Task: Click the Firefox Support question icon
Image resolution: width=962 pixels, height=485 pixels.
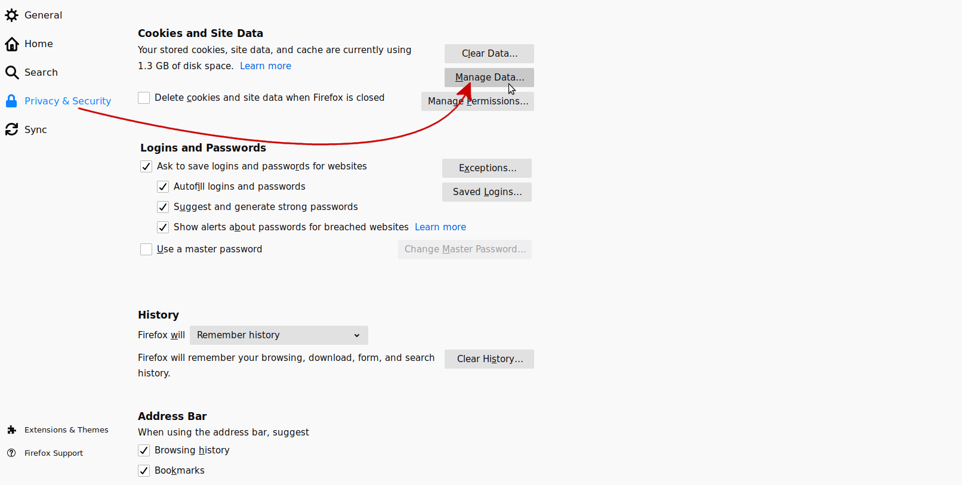Action: [11, 453]
